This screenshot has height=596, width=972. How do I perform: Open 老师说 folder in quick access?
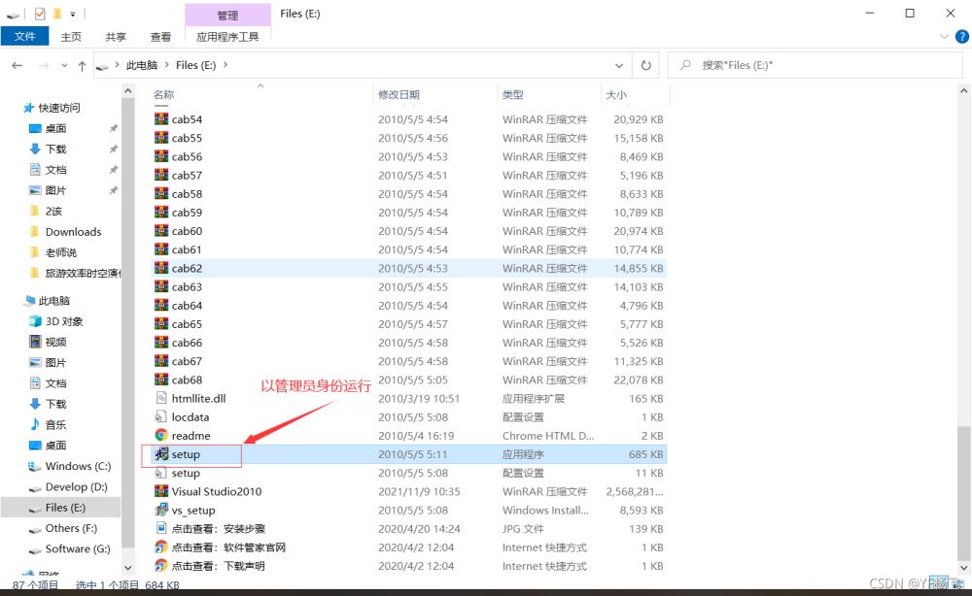click(60, 251)
